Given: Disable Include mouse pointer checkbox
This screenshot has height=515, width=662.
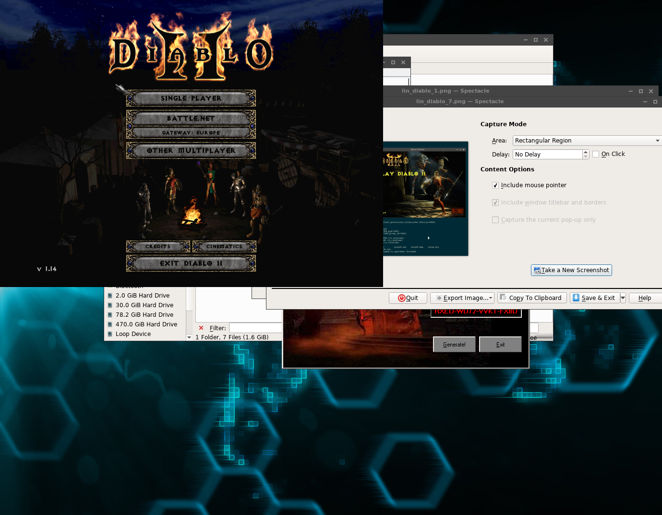Looking at the screenshot, I should point(495,185).
